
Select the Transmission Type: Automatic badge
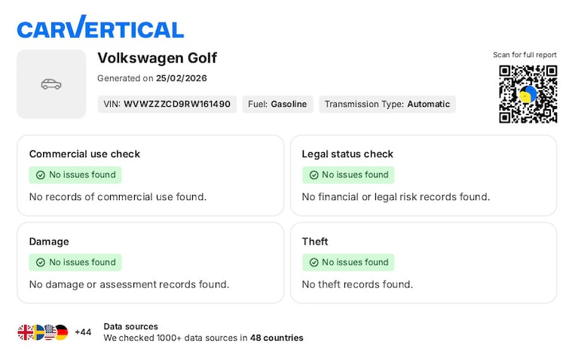387,105
